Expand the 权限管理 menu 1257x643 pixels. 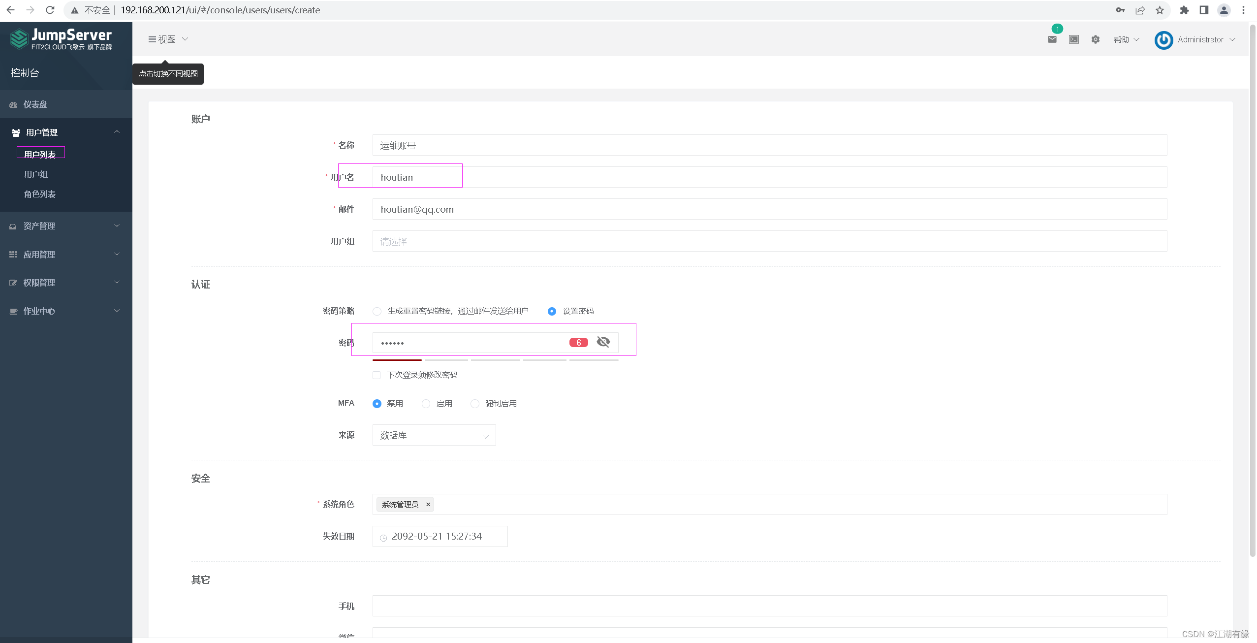tap(66, 282)
